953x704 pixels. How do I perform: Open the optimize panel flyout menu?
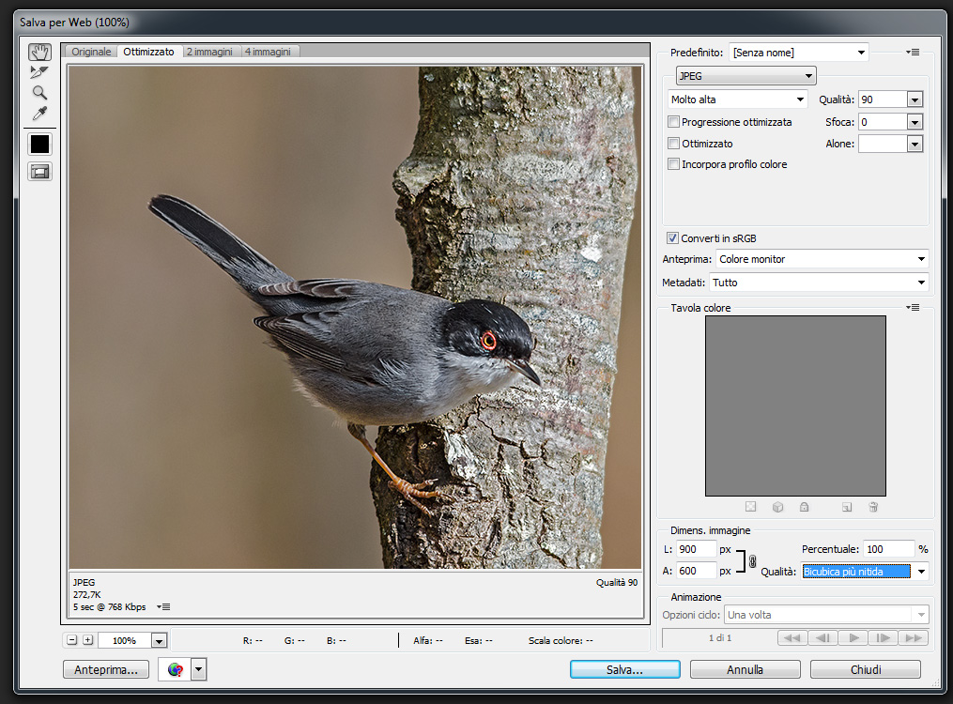913,53
